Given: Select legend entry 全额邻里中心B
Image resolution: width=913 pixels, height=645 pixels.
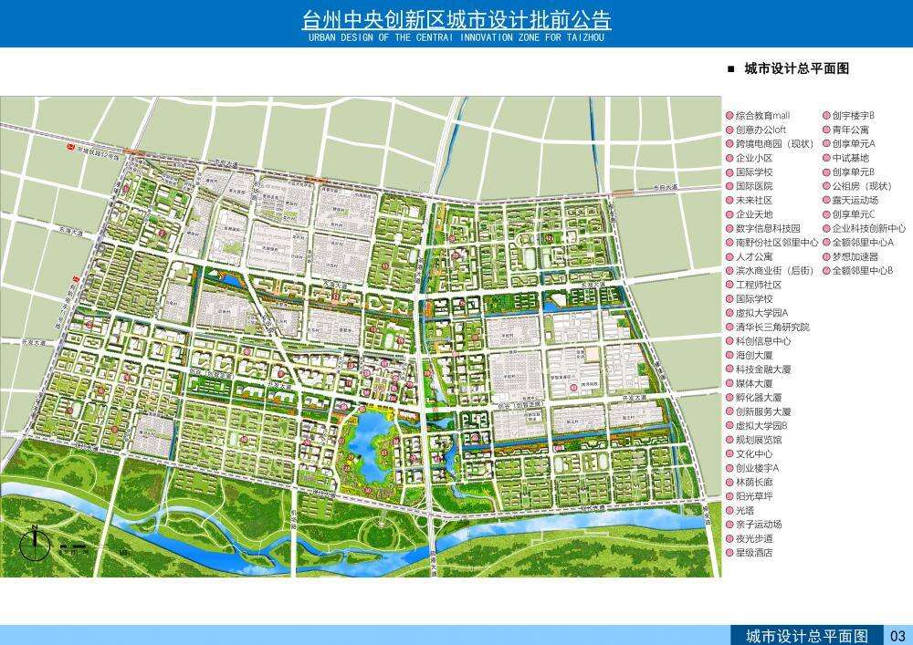Looking at the screenshot, I should pos(857,270).
